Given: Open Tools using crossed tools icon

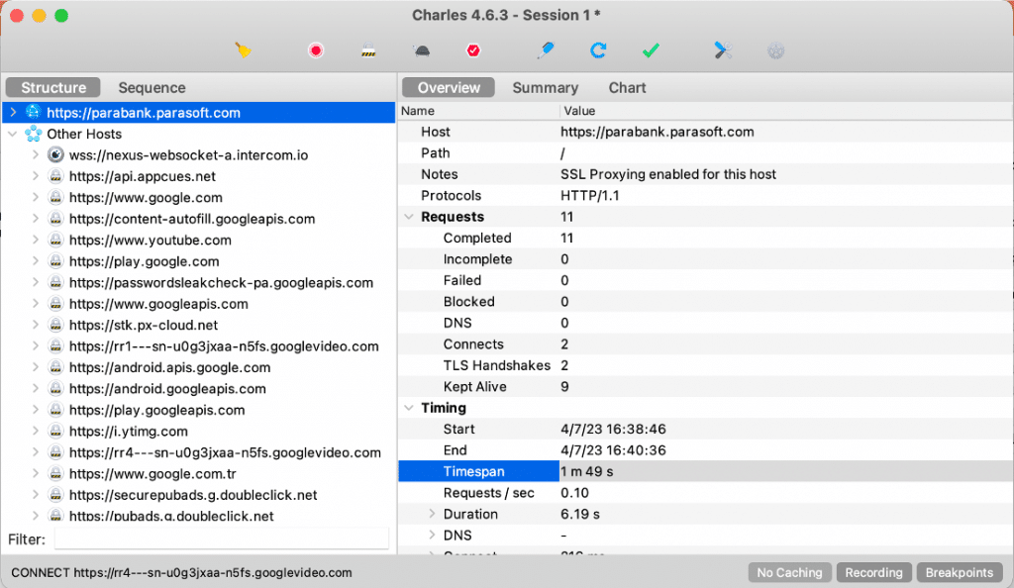Looking at the screenshot, I should (x=724, y=49).
